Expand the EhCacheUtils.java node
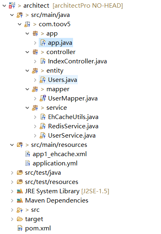Viewport: 161px width, 234px height. [x=35, y=117]
